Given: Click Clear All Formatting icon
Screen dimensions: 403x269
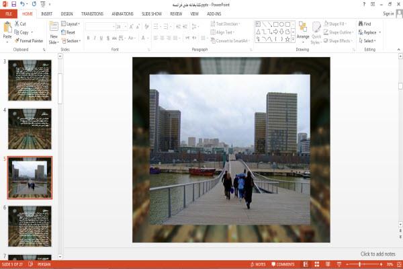Looking at the screenshot, I should (x=146, y=26).
